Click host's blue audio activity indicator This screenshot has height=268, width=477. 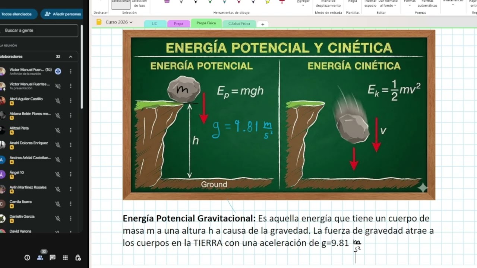[x=58, y=71]
